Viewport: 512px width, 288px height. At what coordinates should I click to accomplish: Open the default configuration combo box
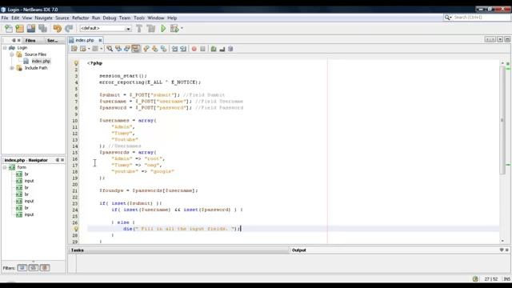pyautogui.click(x=106, y=29)
